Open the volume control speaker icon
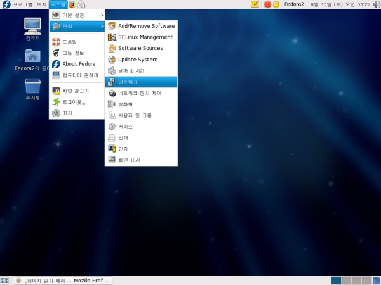 [377, 4]
